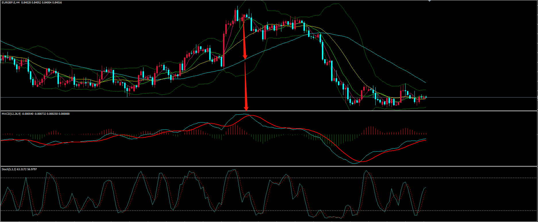Click divider between price chart and MACD
The image size is (538, 222).
coord(269,111)
